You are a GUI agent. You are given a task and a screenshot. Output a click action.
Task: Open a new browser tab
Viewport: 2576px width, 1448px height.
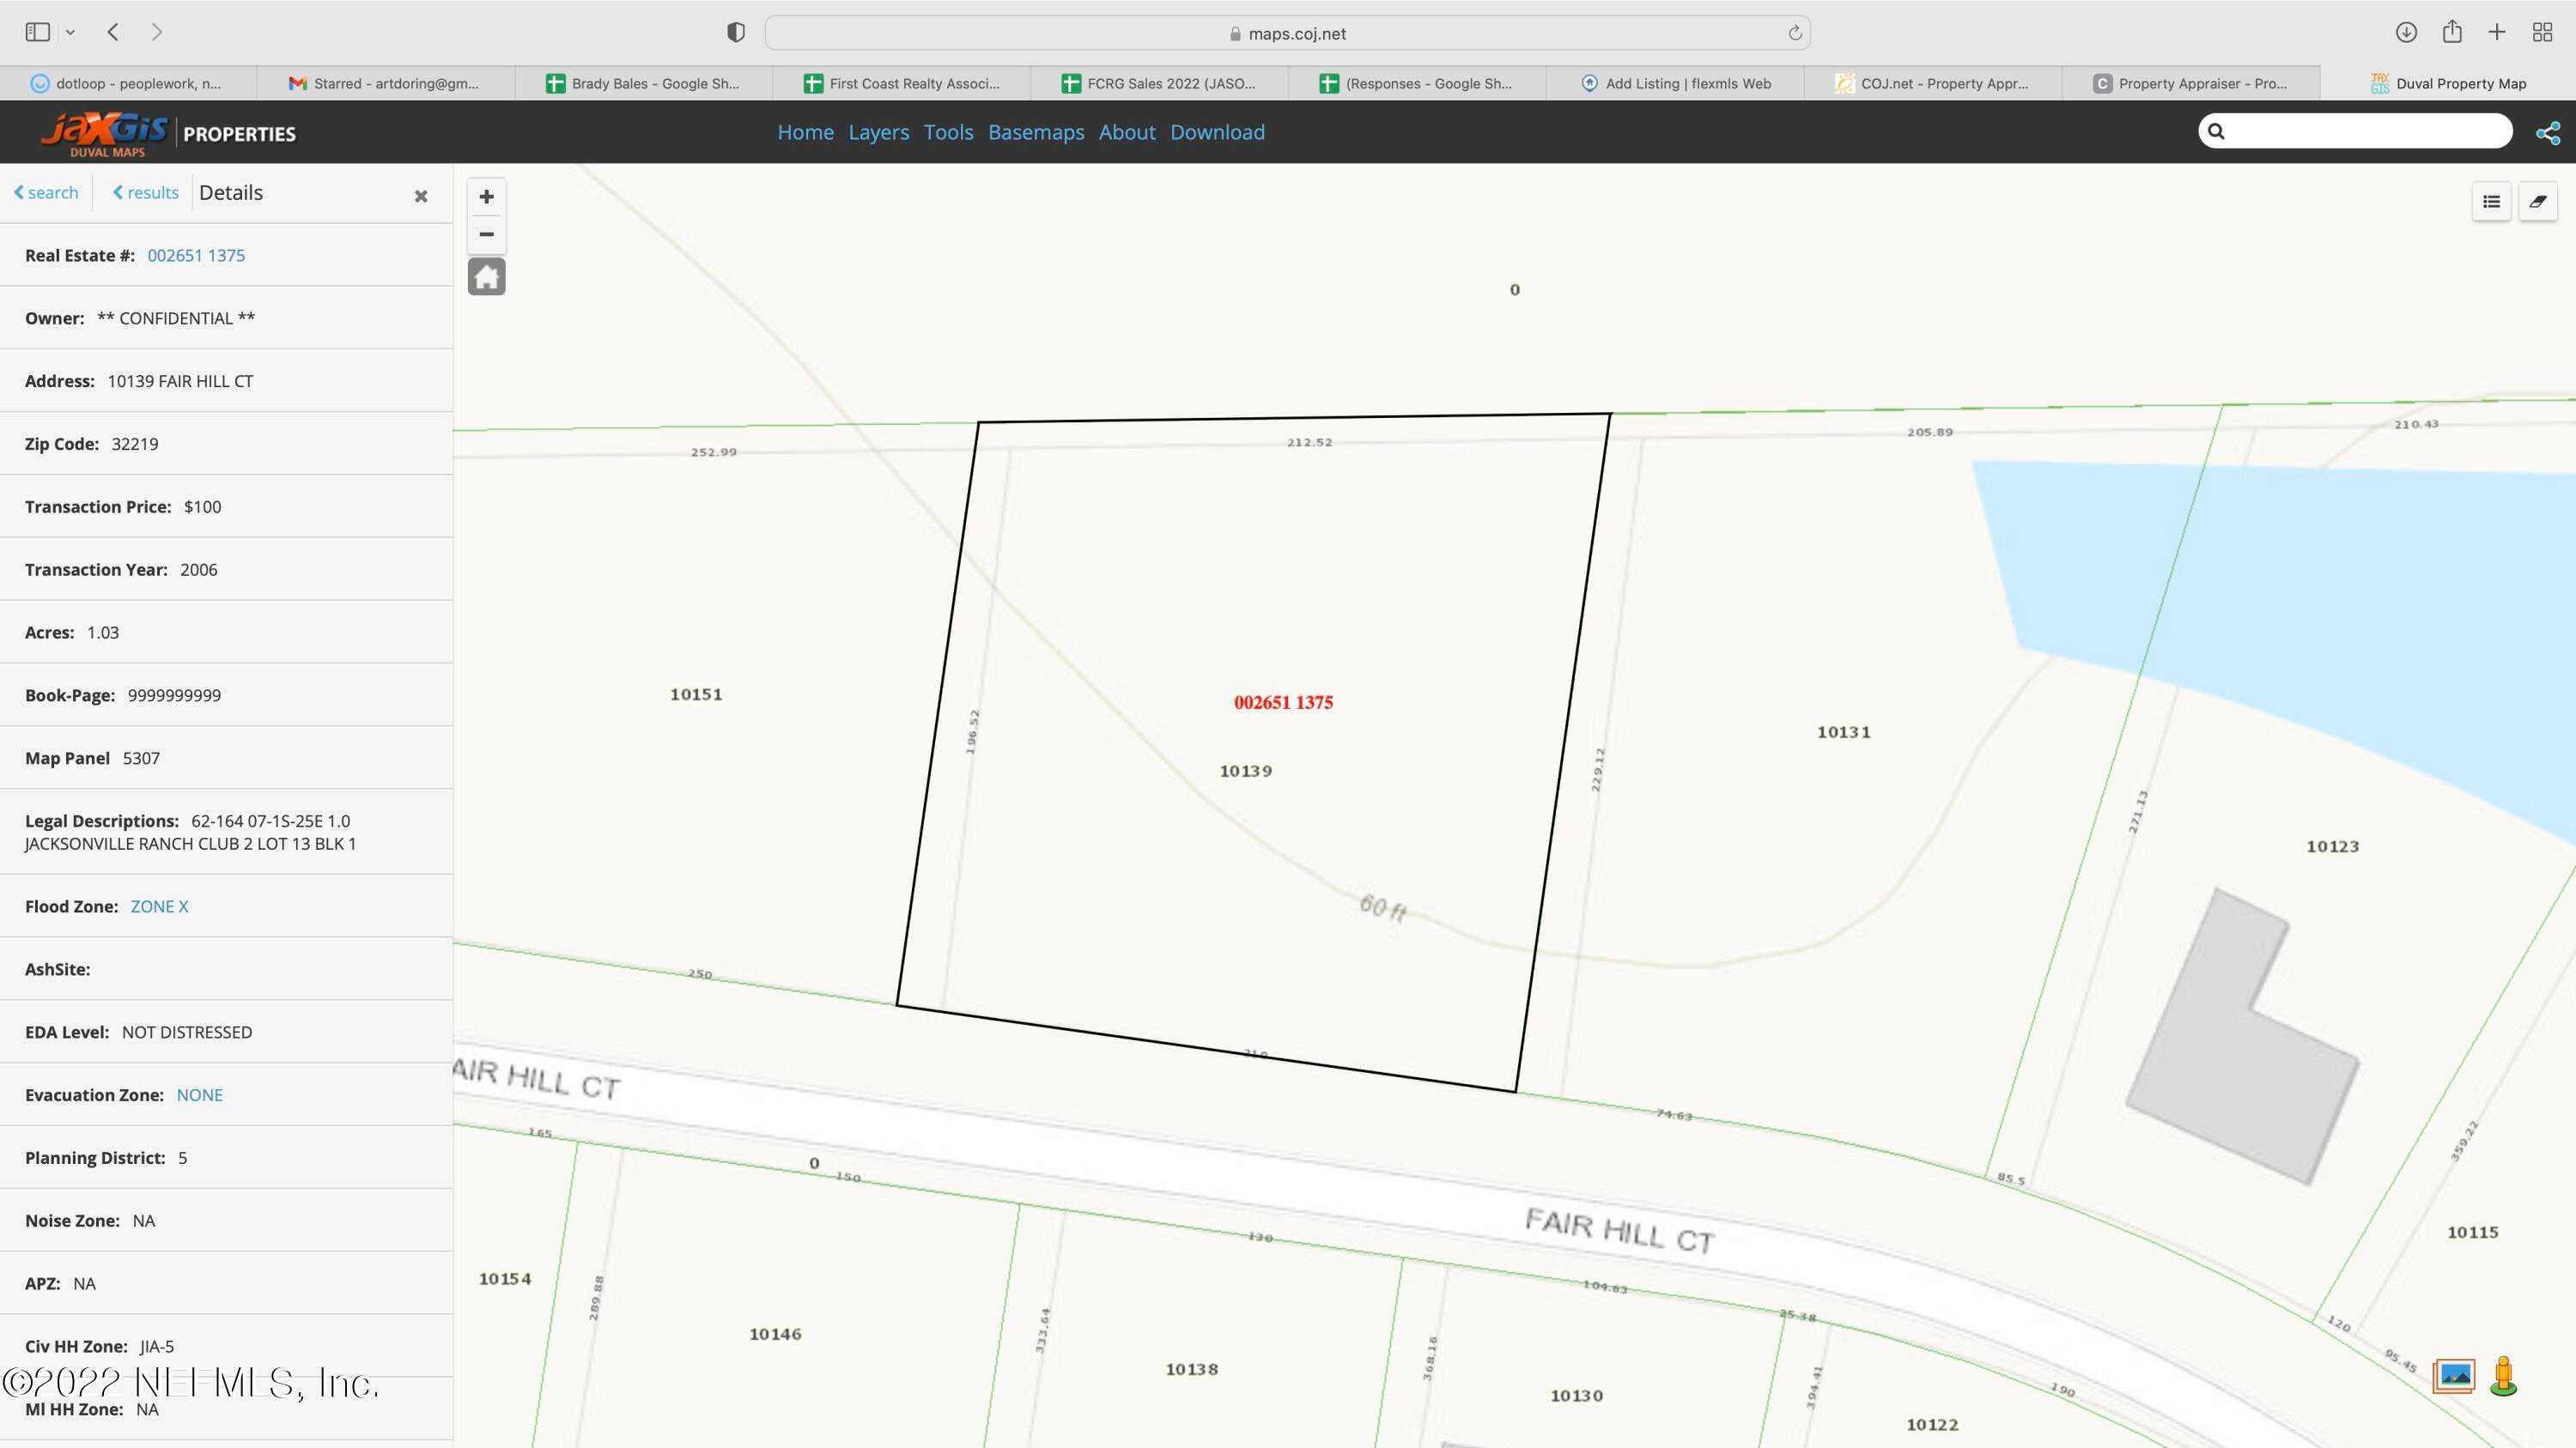[x=2497, y=32]
